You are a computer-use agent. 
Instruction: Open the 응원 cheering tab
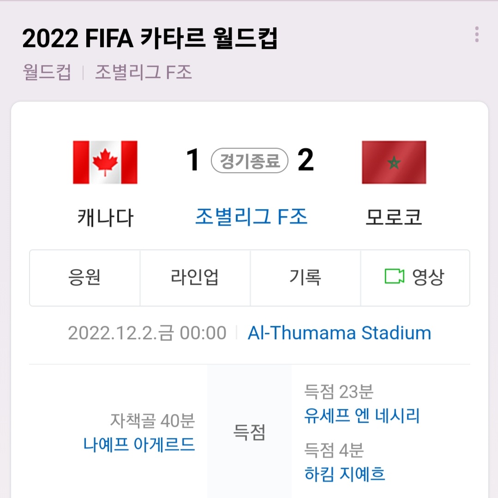[85, 278]
